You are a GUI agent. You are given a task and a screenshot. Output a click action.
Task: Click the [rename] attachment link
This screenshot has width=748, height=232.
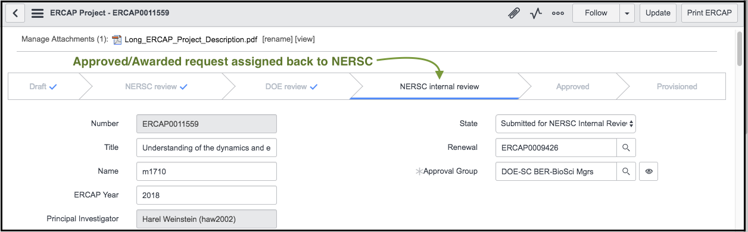coord(277,39)
